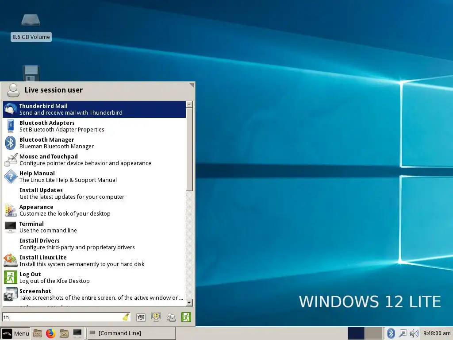Click the taskbar clock
This screenshot has width=453, height=340.
coord(437,333)
